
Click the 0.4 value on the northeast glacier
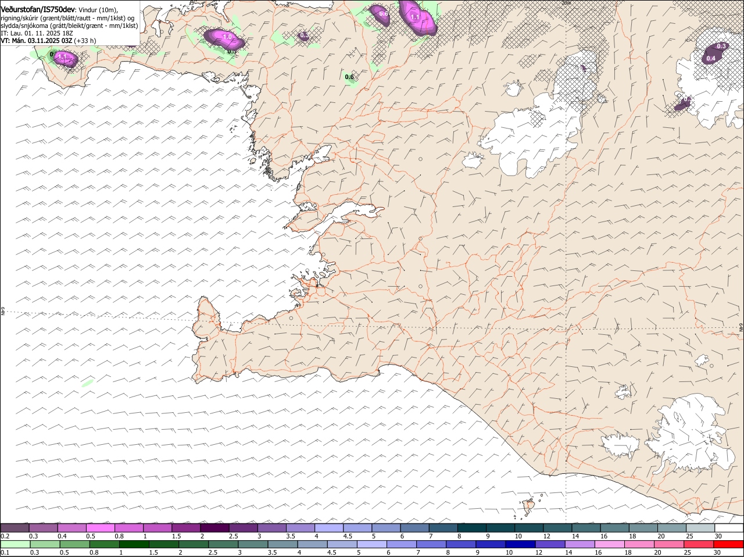pos(710,58)
